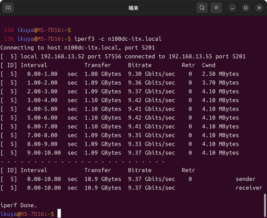Maximize the terminal window
The image size is (267, 218).
pyautogui.click(x=246, y=8)
